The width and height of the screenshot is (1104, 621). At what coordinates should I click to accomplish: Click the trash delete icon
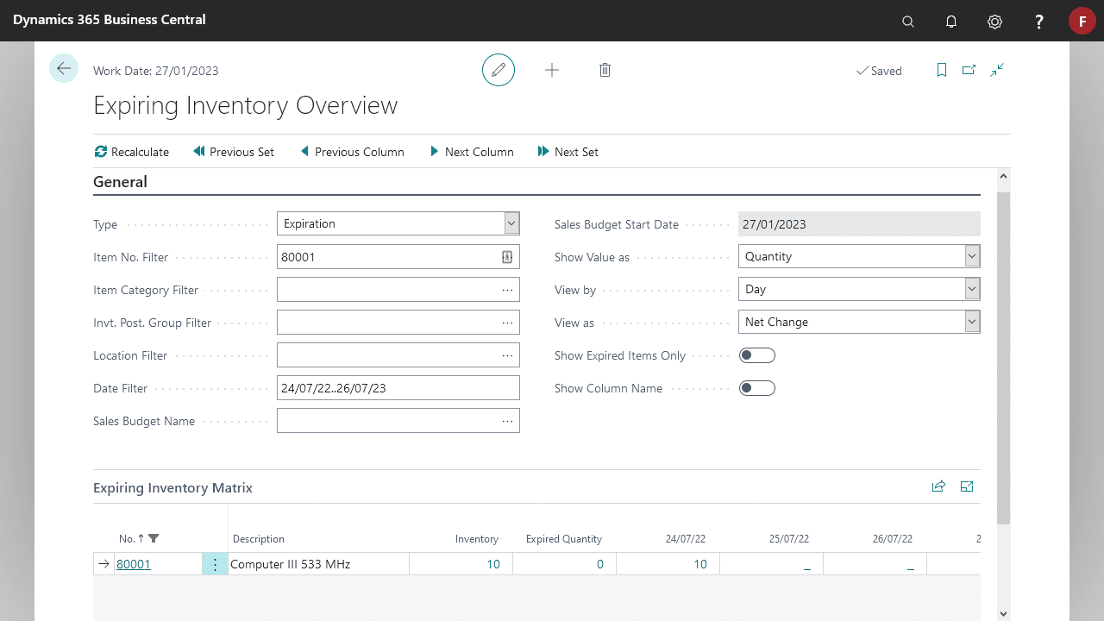pyautogui.click(x=605, y=70)
